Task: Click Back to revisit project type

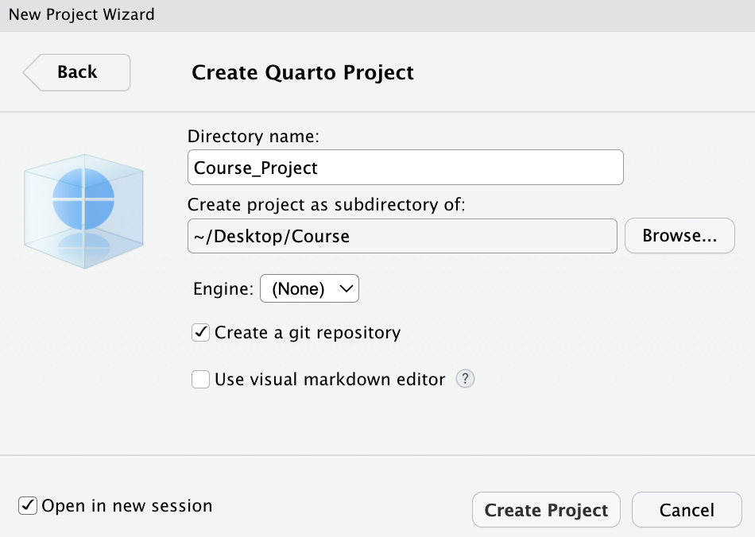Action: click(x=76, y=72)
